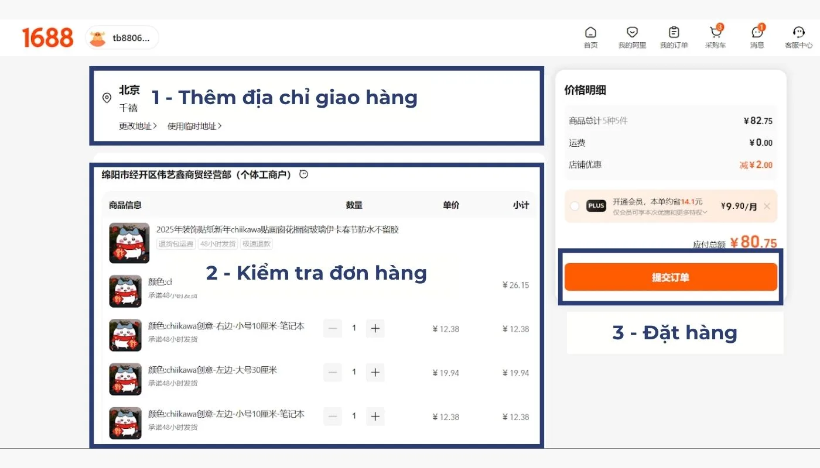This screenshot has height=468, width=820.
Task: Click the PLUS membership badge
Action: pyautogui.click(x=596, y=206)
